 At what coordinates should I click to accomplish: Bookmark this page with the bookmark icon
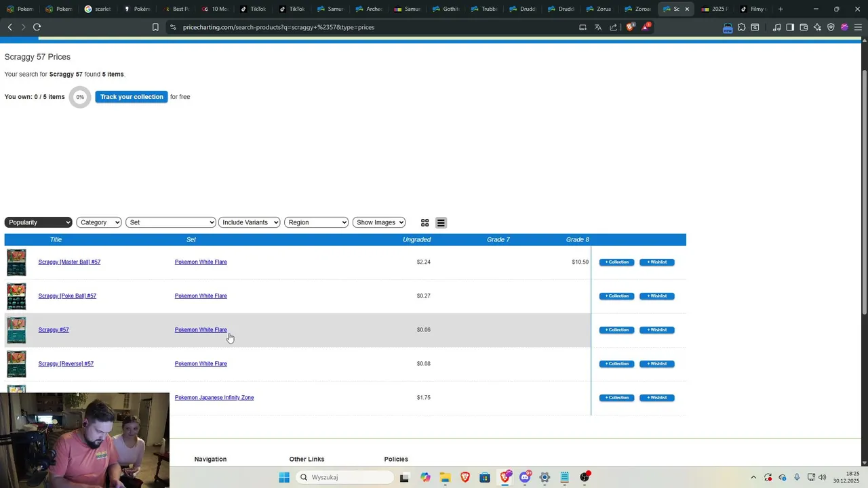tap(155, 27)
